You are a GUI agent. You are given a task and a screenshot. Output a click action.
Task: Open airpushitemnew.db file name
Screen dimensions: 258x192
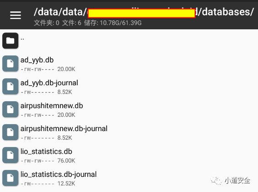click(x=52, y=106)
